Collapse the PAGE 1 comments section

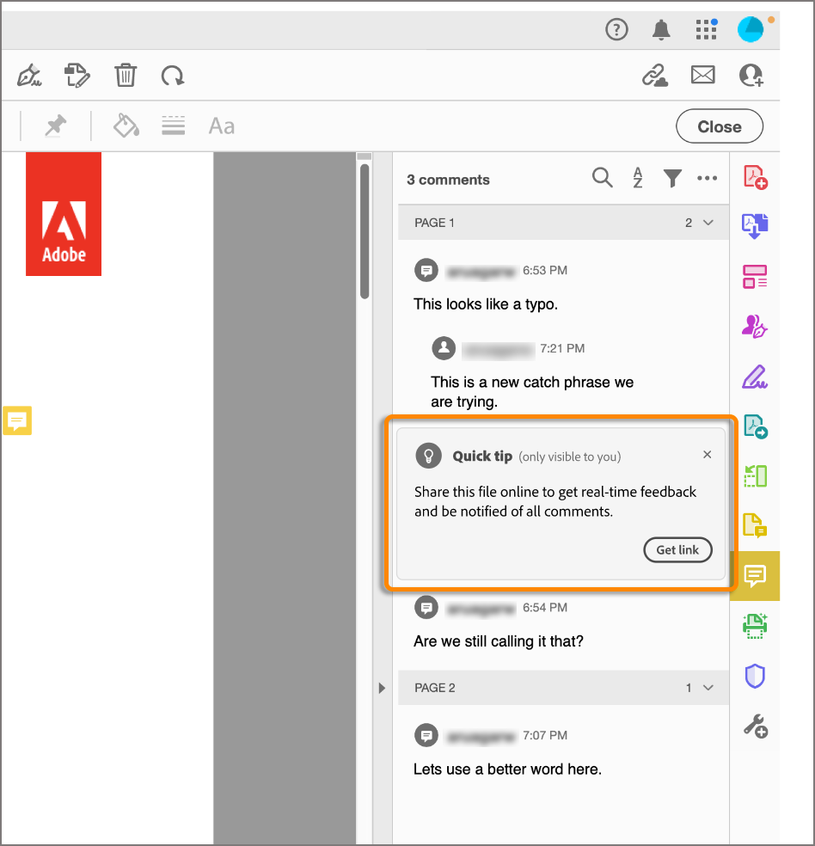point(707,222)
